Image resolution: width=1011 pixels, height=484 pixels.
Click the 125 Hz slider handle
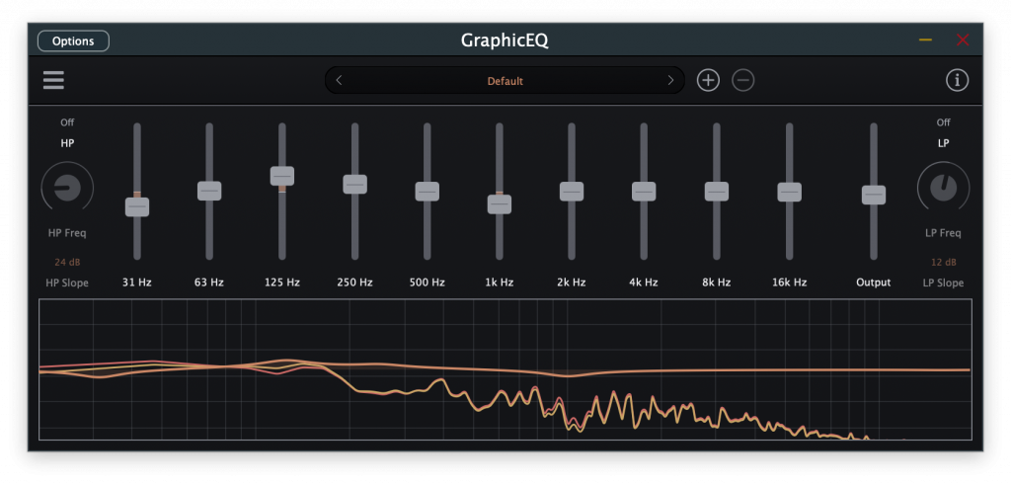coord(282,176)
